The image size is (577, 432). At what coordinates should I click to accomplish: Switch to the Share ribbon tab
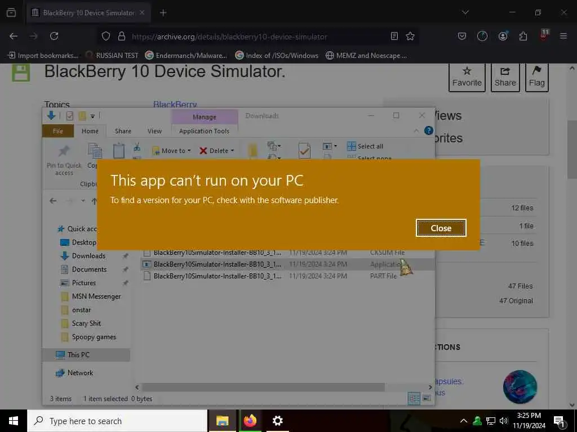pos(123,131)
